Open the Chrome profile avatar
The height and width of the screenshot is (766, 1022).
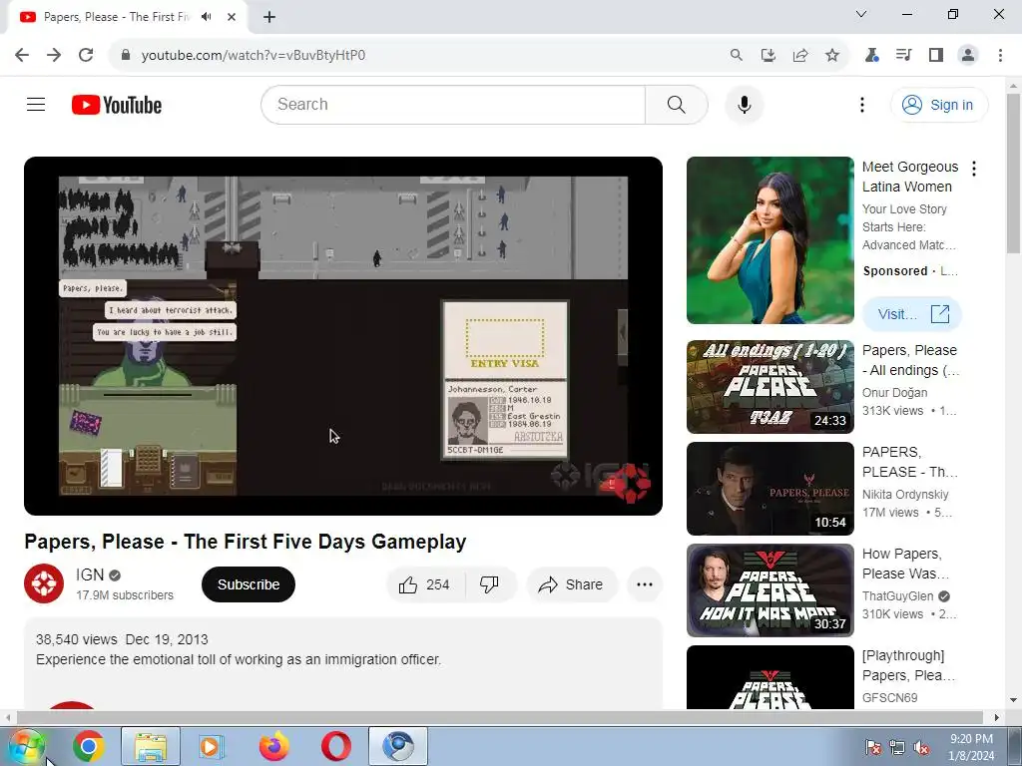tap(968, 55)
